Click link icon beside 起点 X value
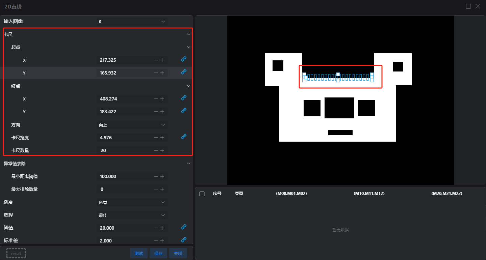This screenshot has height=260, width=486. (x=184, y=59)
